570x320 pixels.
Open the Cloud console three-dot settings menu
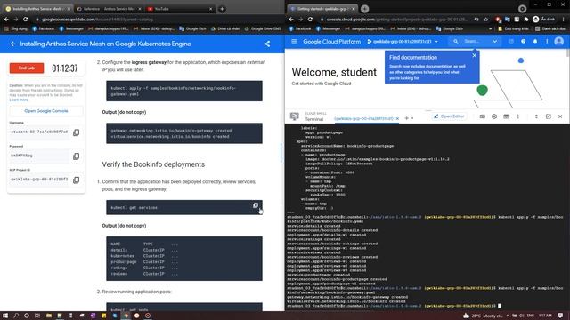pos(547,42)
